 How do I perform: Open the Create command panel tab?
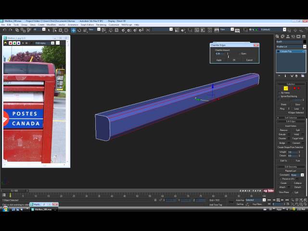pos(278,36)
